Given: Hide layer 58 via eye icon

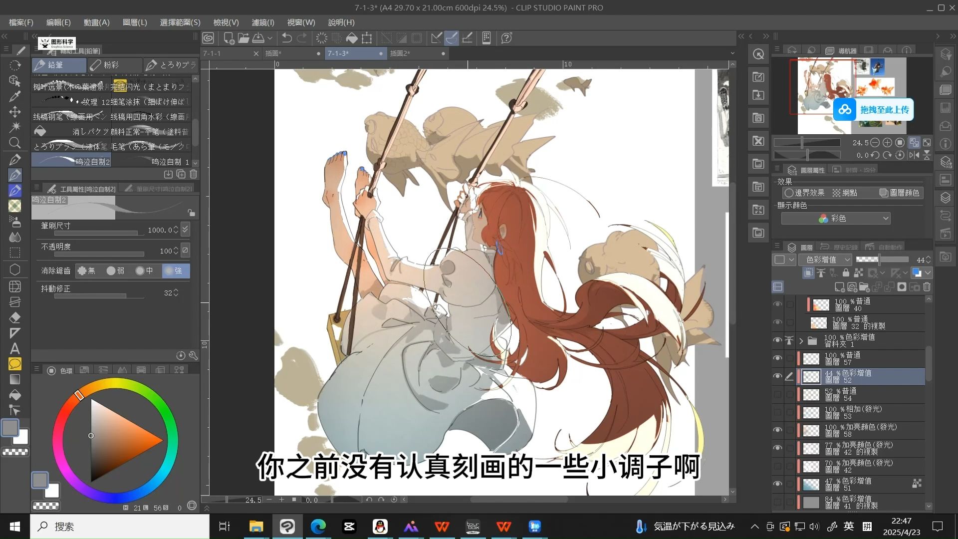Looking at the screenshot, I should click(777, 430).
